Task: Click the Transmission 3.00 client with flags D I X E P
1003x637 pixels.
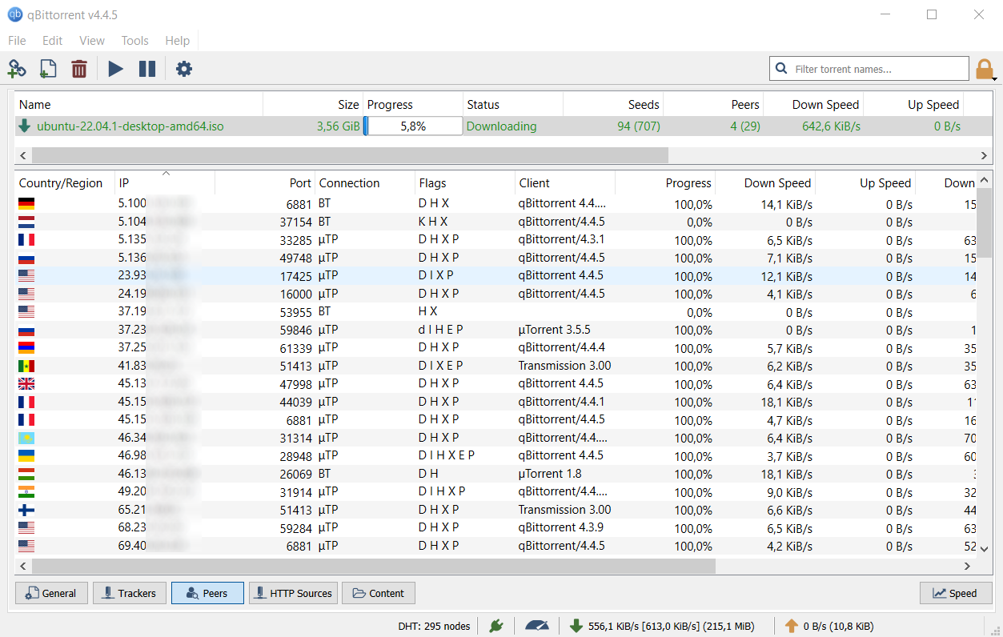Action: (x=564, y=366)
